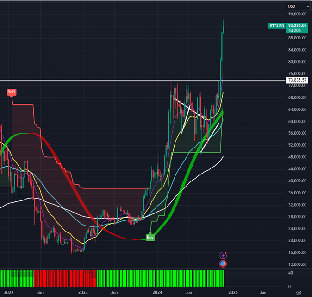Open the USD currency dropdown
The height and width of the screenshot is (297, 312).
298,6
